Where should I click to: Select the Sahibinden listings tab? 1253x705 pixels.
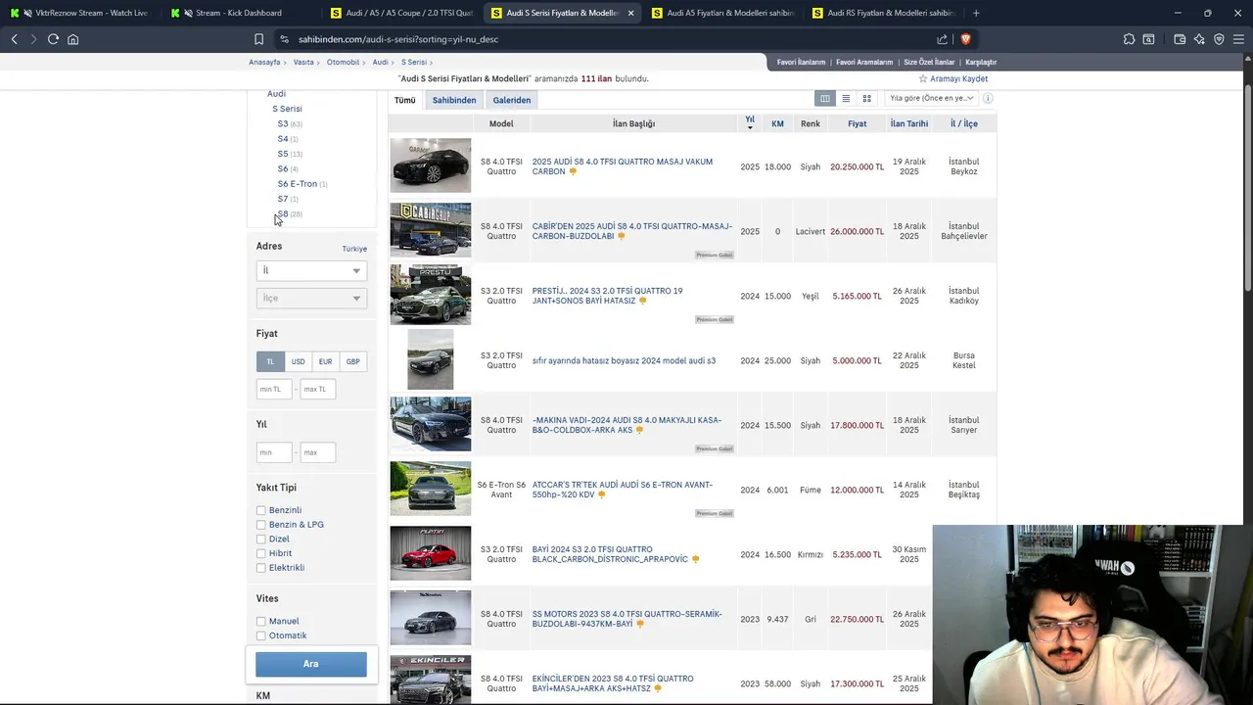tap(454, 100)
